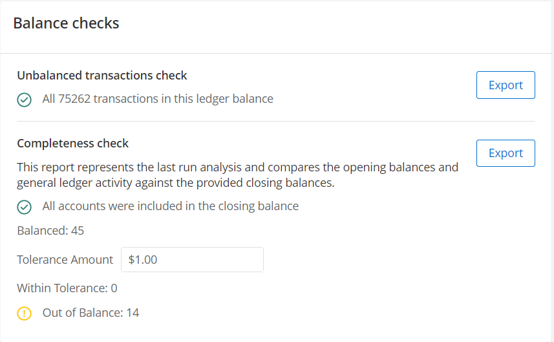Image resolution: width=554 pixels, height=342 pixels.
Task: Click the Balance checks heading
Action: pyautogui.click(x=66, y=23)
